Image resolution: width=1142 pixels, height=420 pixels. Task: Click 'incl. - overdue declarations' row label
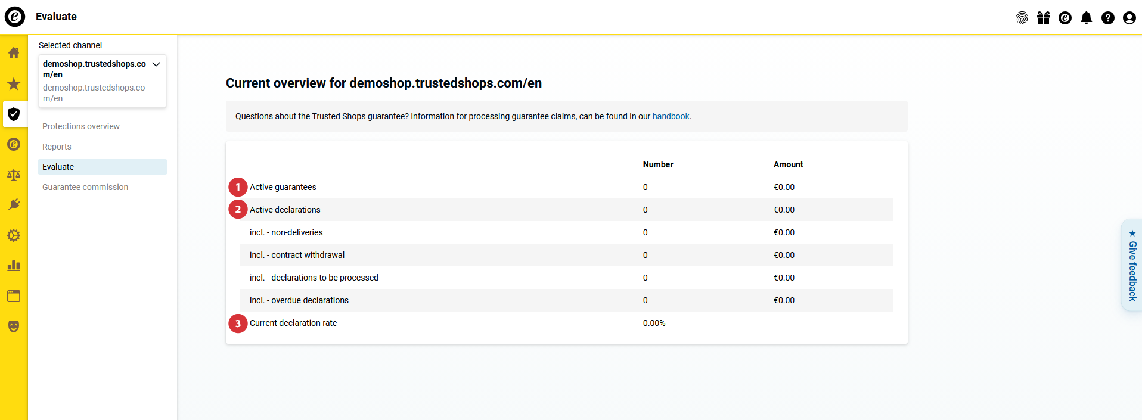pos(299,300)
